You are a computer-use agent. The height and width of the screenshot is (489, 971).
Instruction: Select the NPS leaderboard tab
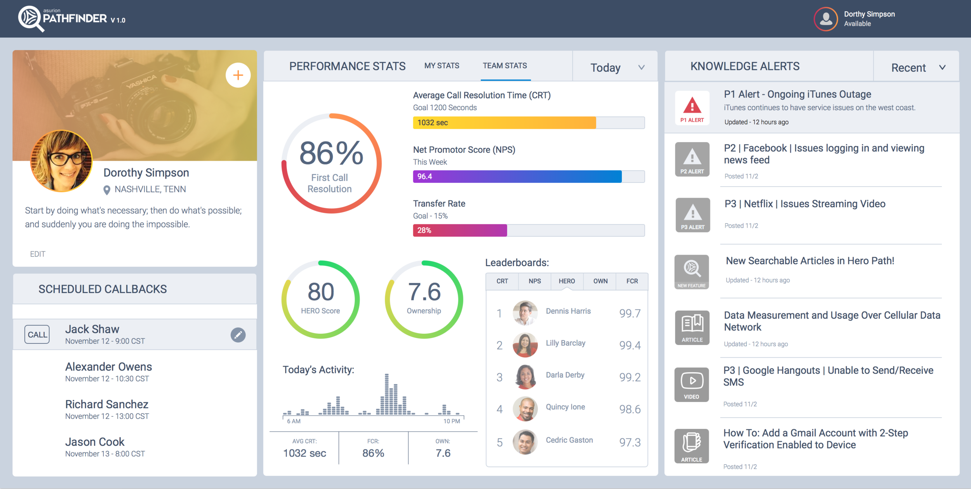tap(534, 281)
